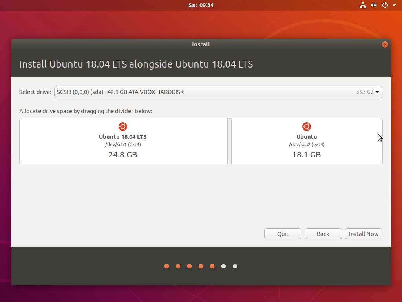Click the /dev/sda2 (ext4) text

pyautogui.click(x=307, y=145)
